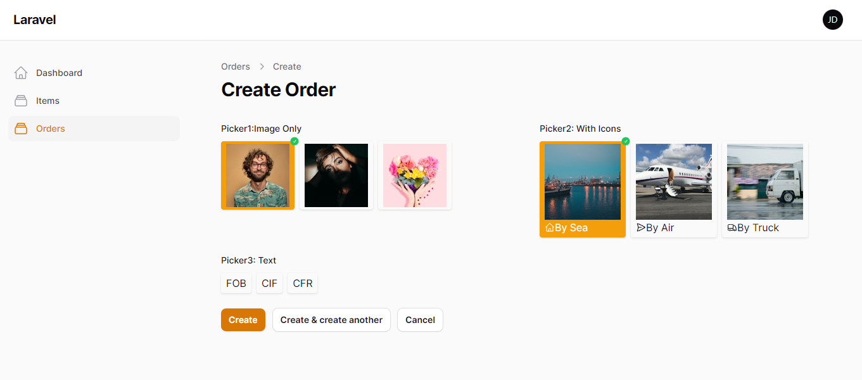862x380 pixels.
Task: Click the home icon beside By Sea
Action: pos(549,228)
